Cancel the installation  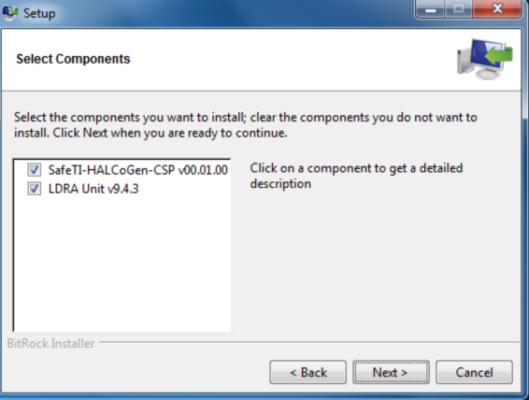click(474, 372)
